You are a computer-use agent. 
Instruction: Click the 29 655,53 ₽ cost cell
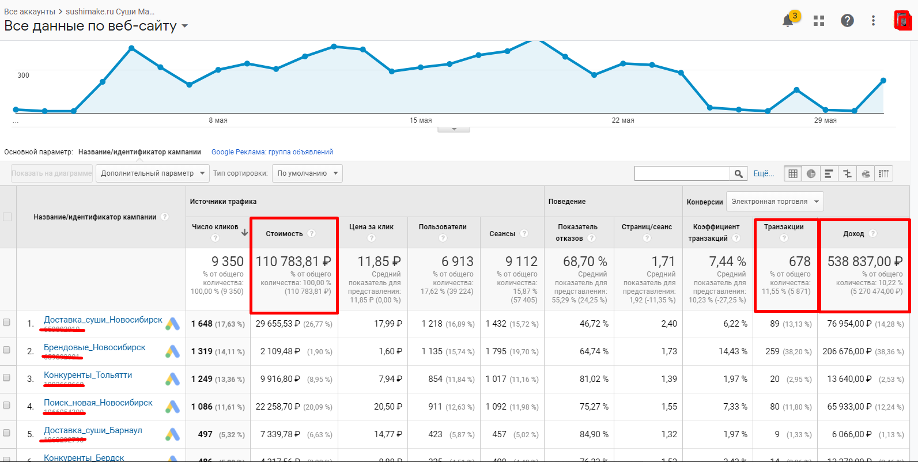[x=278, y=324]
